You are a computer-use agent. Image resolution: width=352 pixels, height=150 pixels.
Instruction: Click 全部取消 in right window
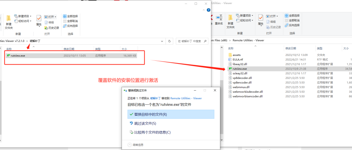click(x=292, y=20)
